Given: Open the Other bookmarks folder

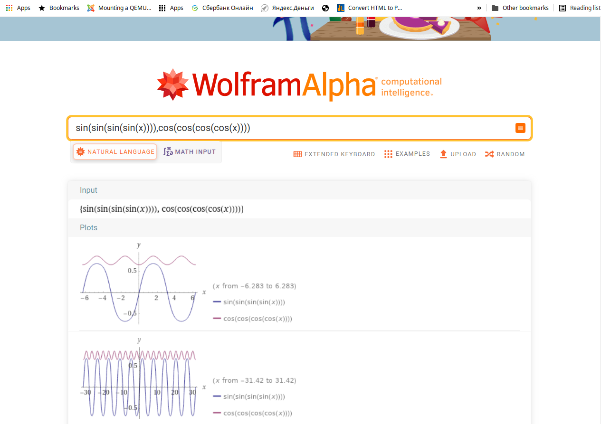Looking at the screenshot, I should [520, 8].
